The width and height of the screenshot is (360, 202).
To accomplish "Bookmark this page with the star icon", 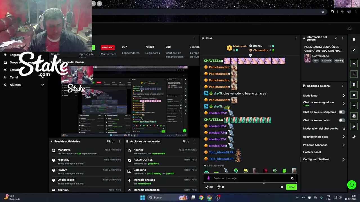I will click(323, 12).
